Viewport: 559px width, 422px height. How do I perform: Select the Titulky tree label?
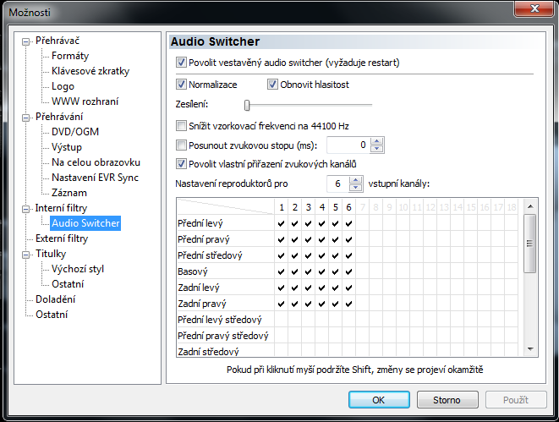(51, 254)
